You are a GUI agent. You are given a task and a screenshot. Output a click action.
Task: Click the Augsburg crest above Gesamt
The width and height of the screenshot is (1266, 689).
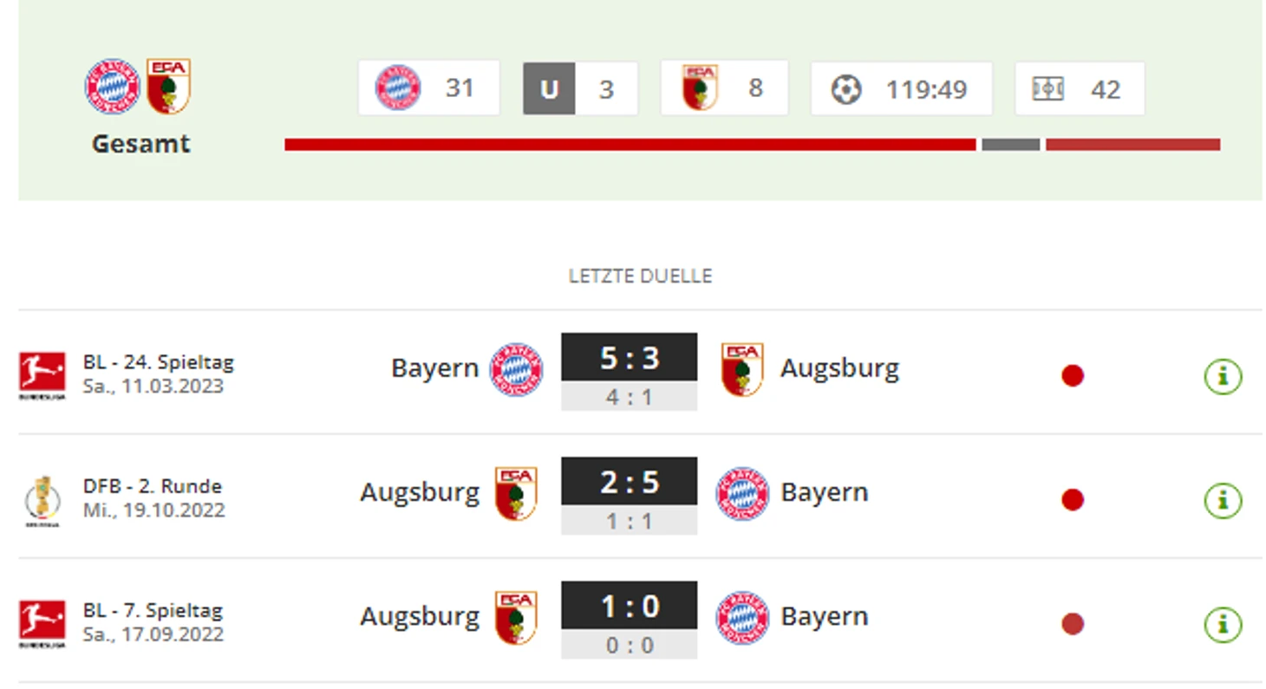click(168, 86)
